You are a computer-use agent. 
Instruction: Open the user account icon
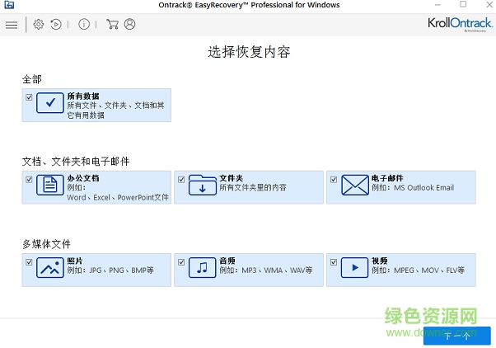click(x=129, y=25)
